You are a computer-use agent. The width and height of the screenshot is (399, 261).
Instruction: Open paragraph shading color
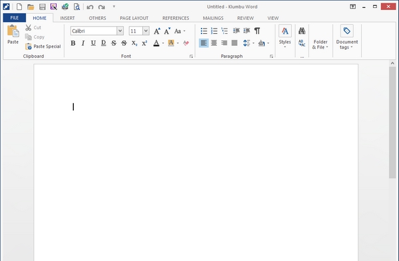point(263,43)
